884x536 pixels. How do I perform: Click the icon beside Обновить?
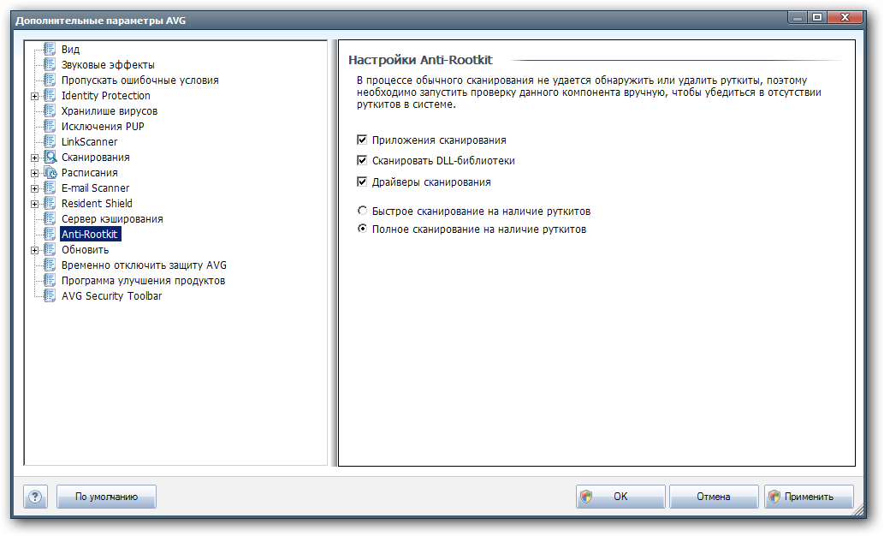[x=50, y=249]
